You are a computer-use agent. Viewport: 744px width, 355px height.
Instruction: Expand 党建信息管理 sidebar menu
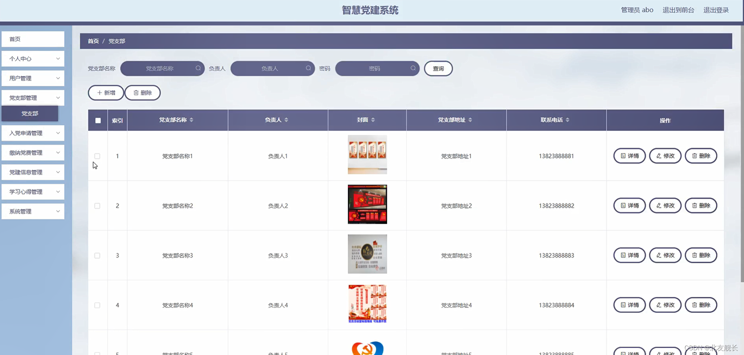(x=33, y=172)
